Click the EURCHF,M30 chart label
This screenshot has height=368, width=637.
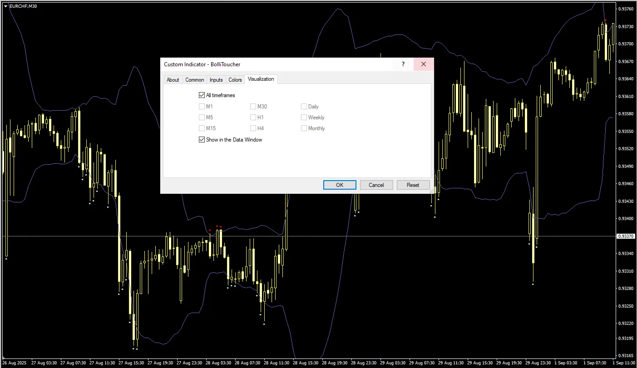23,6
